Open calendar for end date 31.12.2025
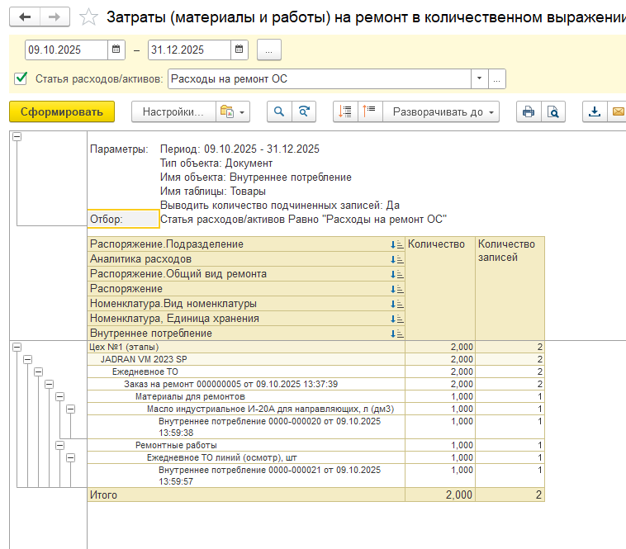 [x=239, y=50]
